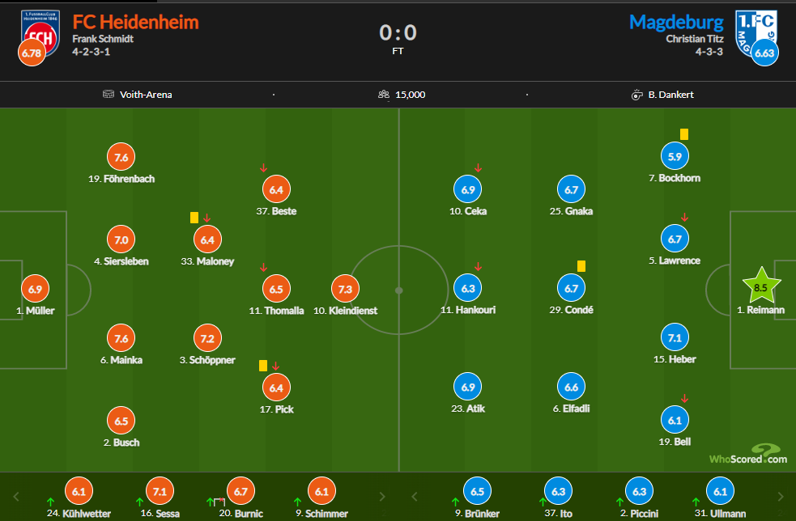Show previous Magdeburg substitutes with left arrow
The image size is (796, 521).
click(413, 496)
